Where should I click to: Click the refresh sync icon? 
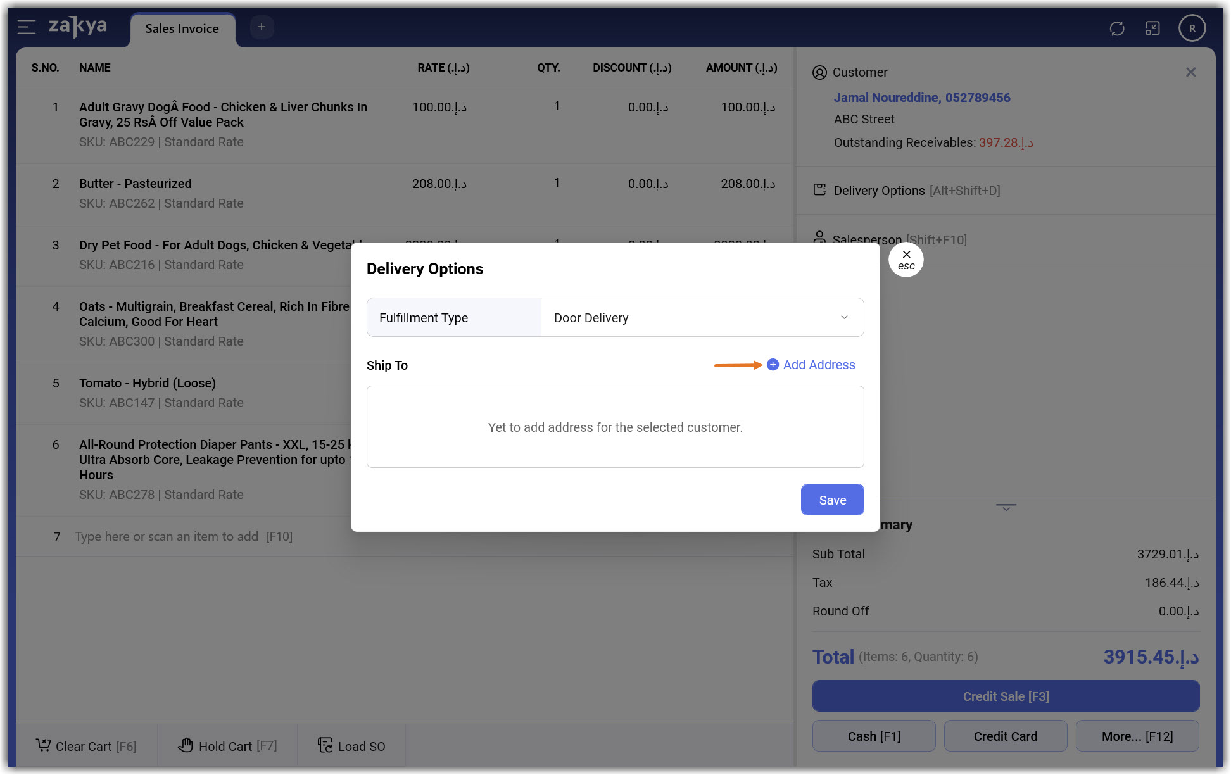tap(1117, 28)
